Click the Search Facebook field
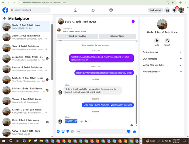This screenshot has height=144, width=189. [30, 10]
